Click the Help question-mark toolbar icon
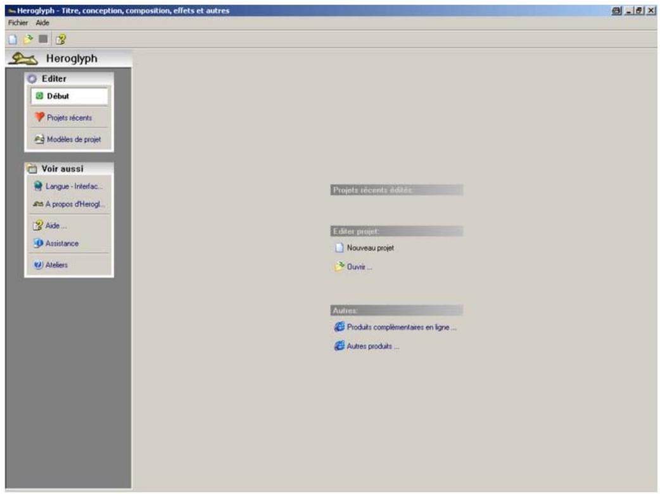 61,39
